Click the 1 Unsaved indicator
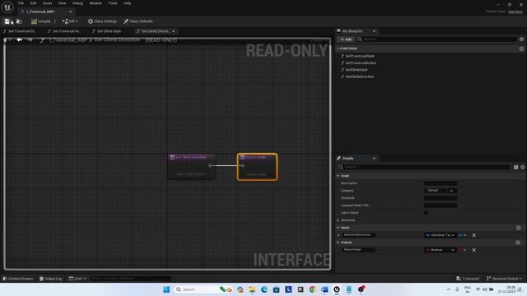Viewport: 527px width, 296px height. (468, 279)
